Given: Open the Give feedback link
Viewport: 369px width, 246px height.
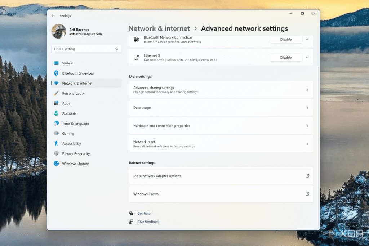Looking at the screenshot, I should [148, 222].
